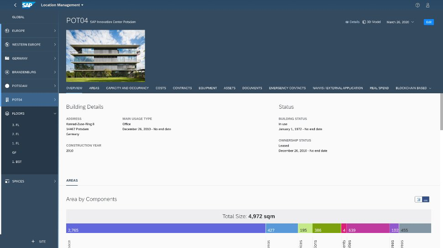Expand the Spaces chevron
This screenshot has width=443, height=248.
coord(55,181)
